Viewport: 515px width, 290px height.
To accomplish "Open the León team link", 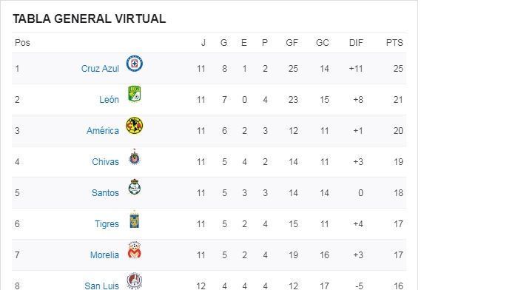I will click(109, 100).
